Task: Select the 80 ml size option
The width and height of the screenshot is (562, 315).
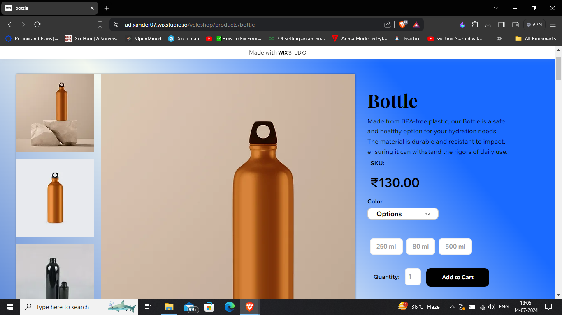Action: tap(420, 246)
